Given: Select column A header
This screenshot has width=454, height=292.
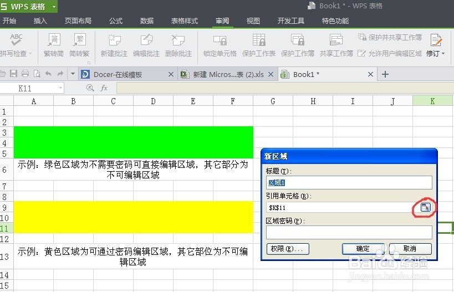Looking at the screenshot, I should (34, 101).
